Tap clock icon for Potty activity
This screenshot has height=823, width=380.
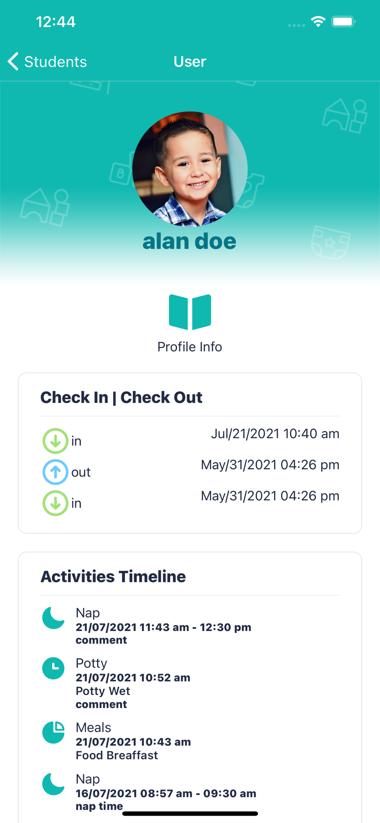click(x=53, y=668)
